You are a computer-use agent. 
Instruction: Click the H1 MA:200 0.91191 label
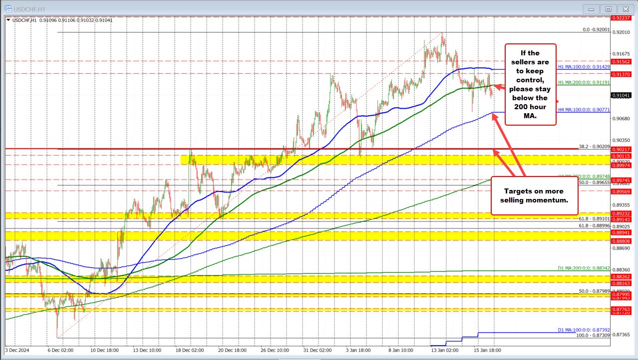[583, 82]
